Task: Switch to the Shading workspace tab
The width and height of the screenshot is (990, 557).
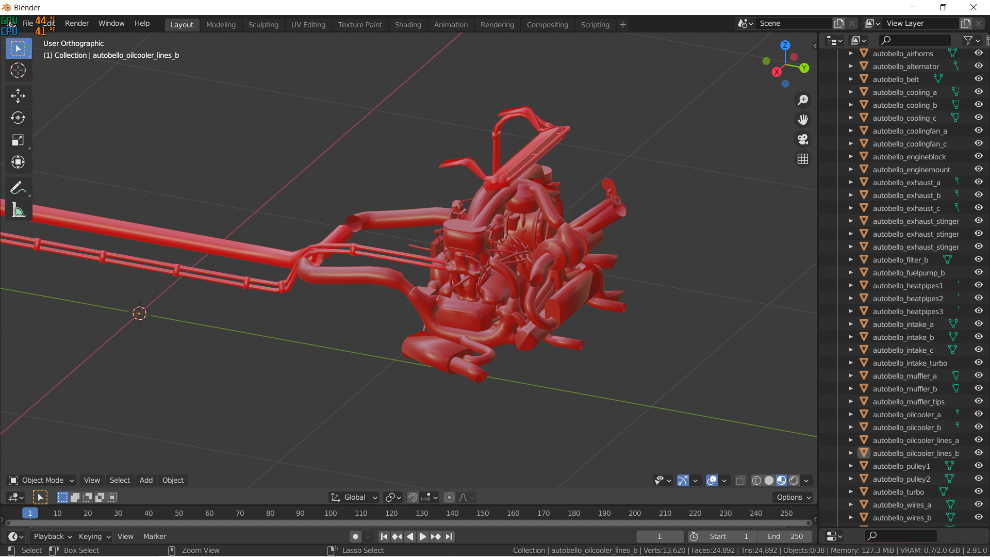Action: coord(408,25)
